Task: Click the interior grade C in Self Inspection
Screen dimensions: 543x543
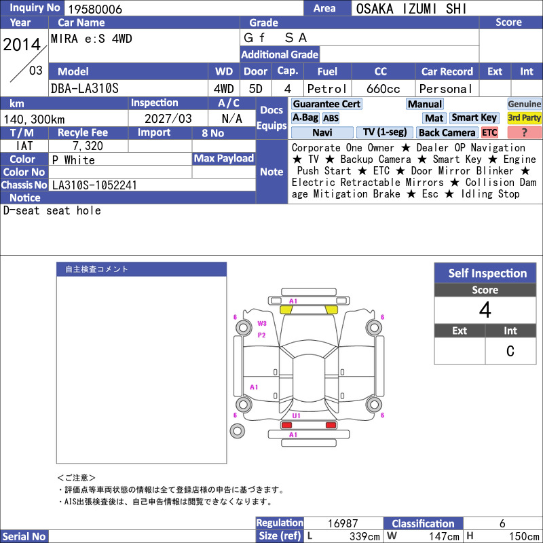Action: click(510, 351)
